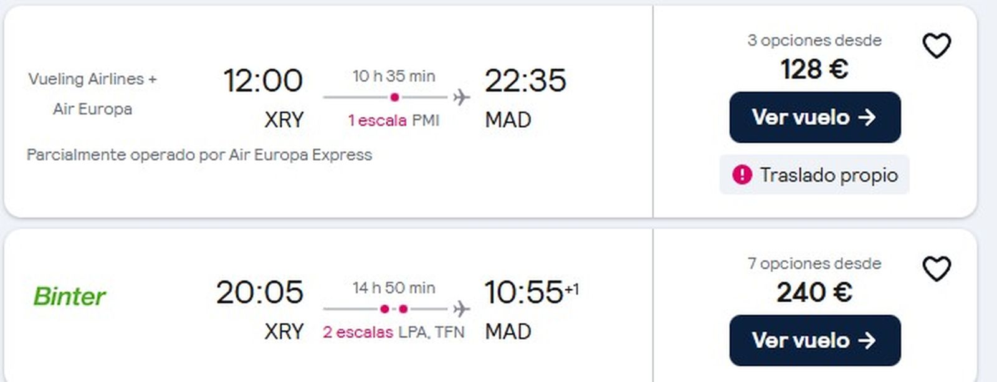Click the airplane icon on Vueling route line
The width and height of the screenshot is (997, 382).
tap(461, 97)
